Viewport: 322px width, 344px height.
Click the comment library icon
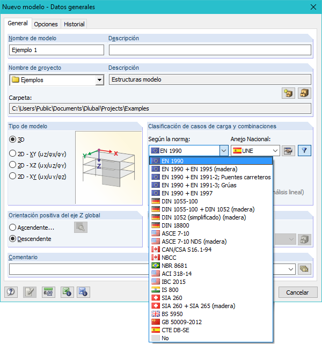tap(304, 269)
